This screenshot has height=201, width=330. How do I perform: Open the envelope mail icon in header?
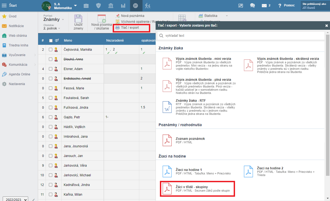point(264,5)
